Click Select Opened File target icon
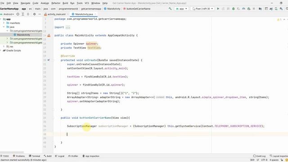This screenshot has height=162, width=288. pyautogui.click(x=18, y=14)
